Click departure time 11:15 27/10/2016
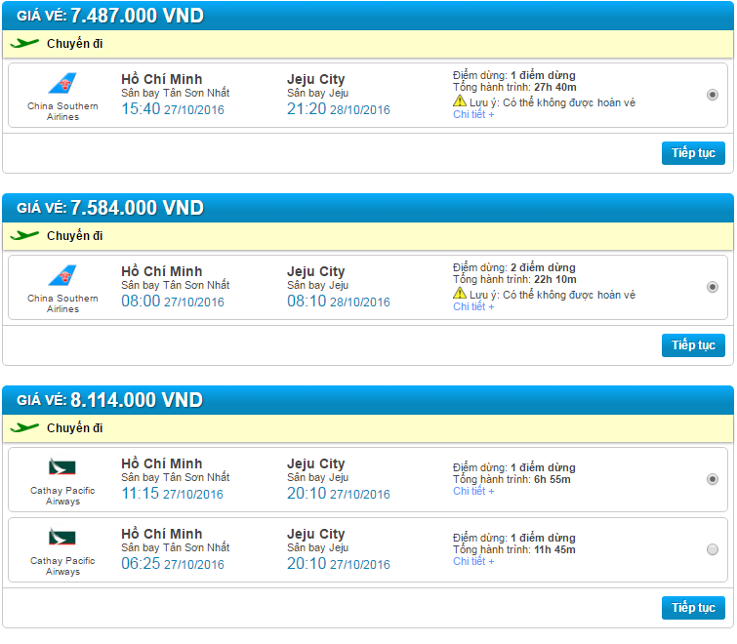737x644 pixels. 172,493
